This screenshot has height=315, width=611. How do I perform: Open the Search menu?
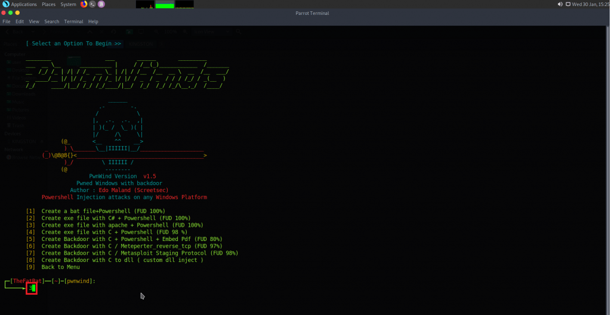click(52, 21)
